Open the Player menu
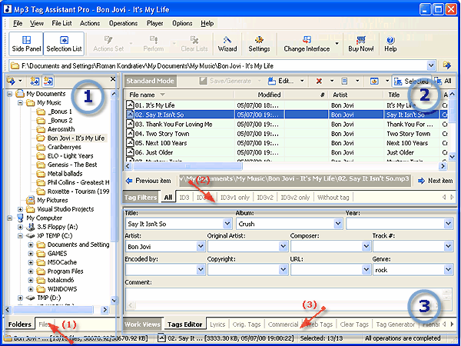The height and width of the screenshot is (346, 461). coord(155,23)
